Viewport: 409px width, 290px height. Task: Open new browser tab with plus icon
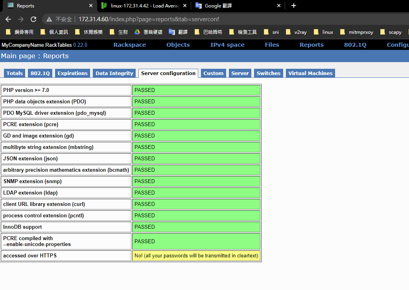(x=293, y=6)
